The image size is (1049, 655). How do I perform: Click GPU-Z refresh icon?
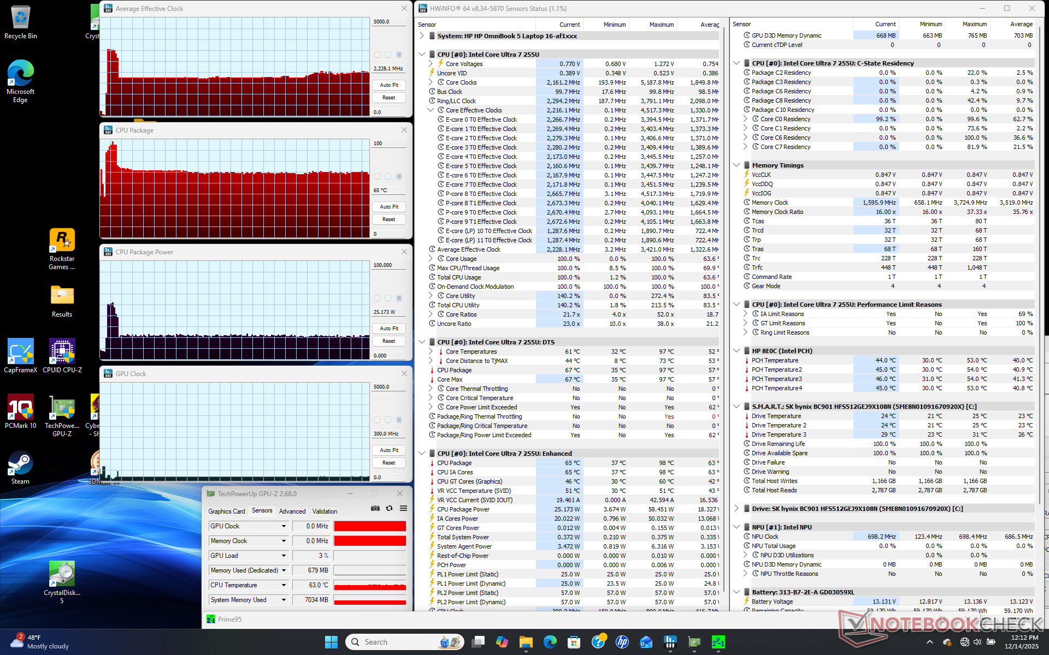(390, 508)
